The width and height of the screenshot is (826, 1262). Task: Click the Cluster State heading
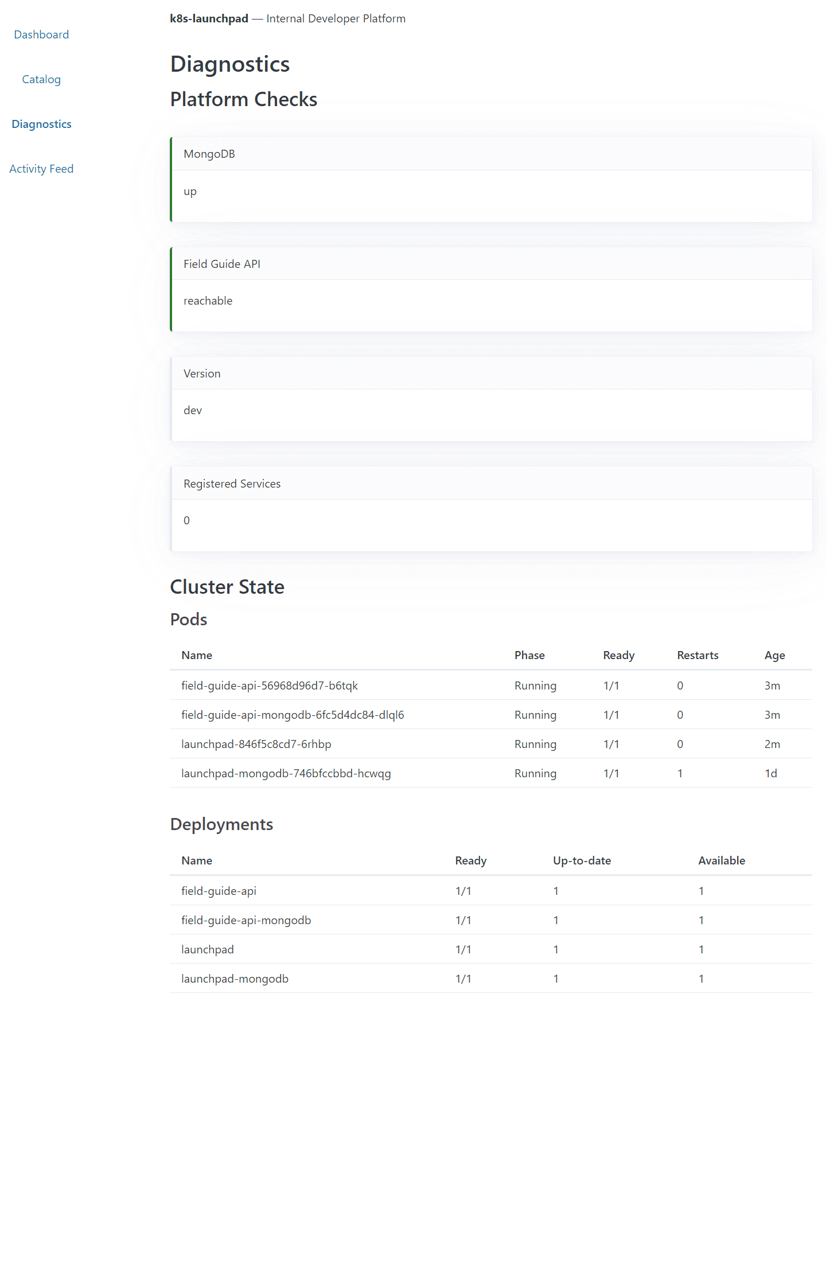point(227,587)
